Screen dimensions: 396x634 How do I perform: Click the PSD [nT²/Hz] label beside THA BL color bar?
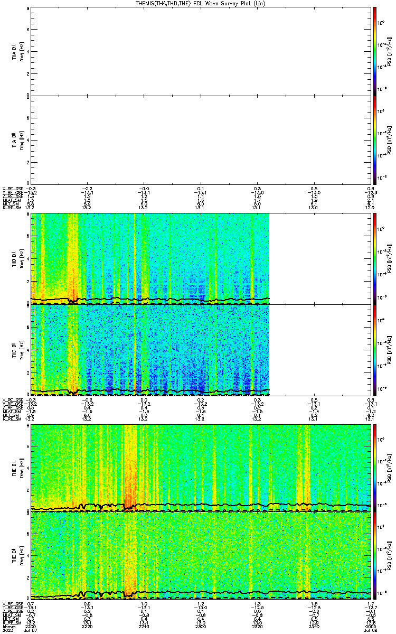click(390, 51)
